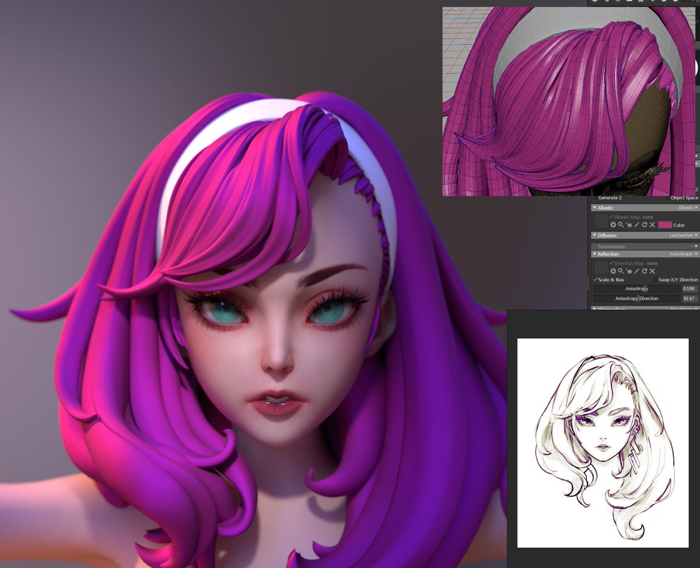Disable the Scale & Bias option
Screen dimensions: 700x568
point(596,280)
